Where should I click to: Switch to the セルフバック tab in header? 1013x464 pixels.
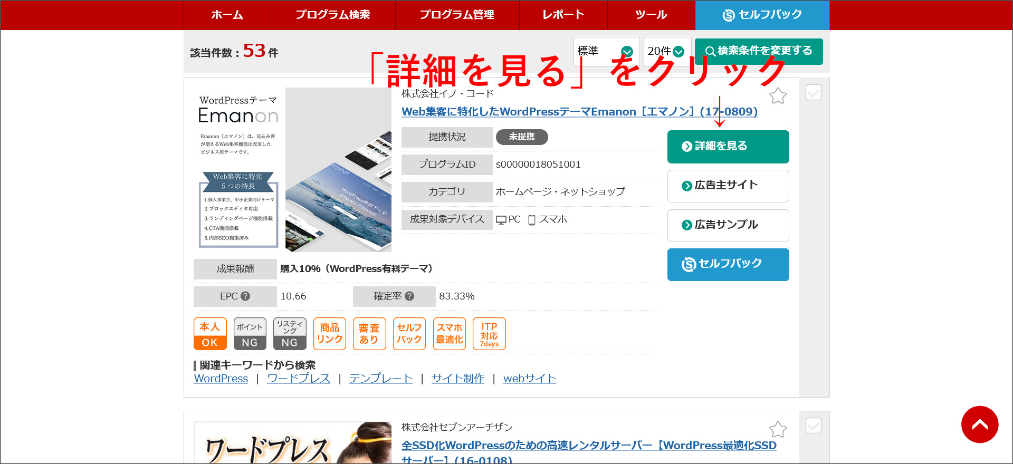(x=762, y=15)
